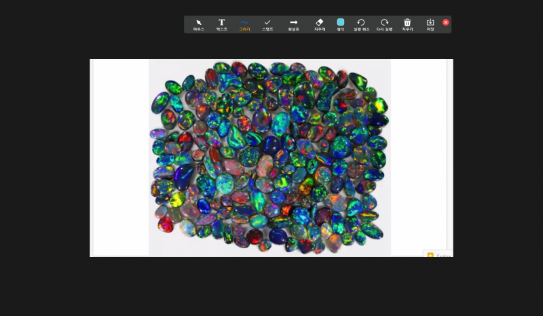Pick the Stamp (스탬프) checkmark tool

tap(267, 24)
